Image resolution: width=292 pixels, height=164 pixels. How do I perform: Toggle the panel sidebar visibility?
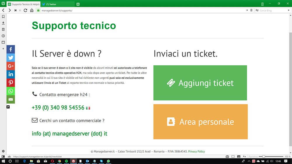tap(3, 156)
